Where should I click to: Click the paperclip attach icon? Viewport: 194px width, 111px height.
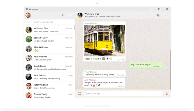pos(158,15)
